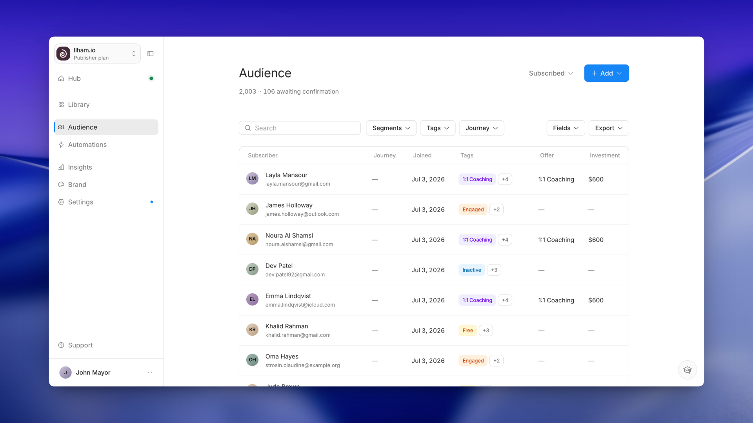
Task: Click the +4 tags badge for Layla Mansour
Action: [x=505, y=179]
